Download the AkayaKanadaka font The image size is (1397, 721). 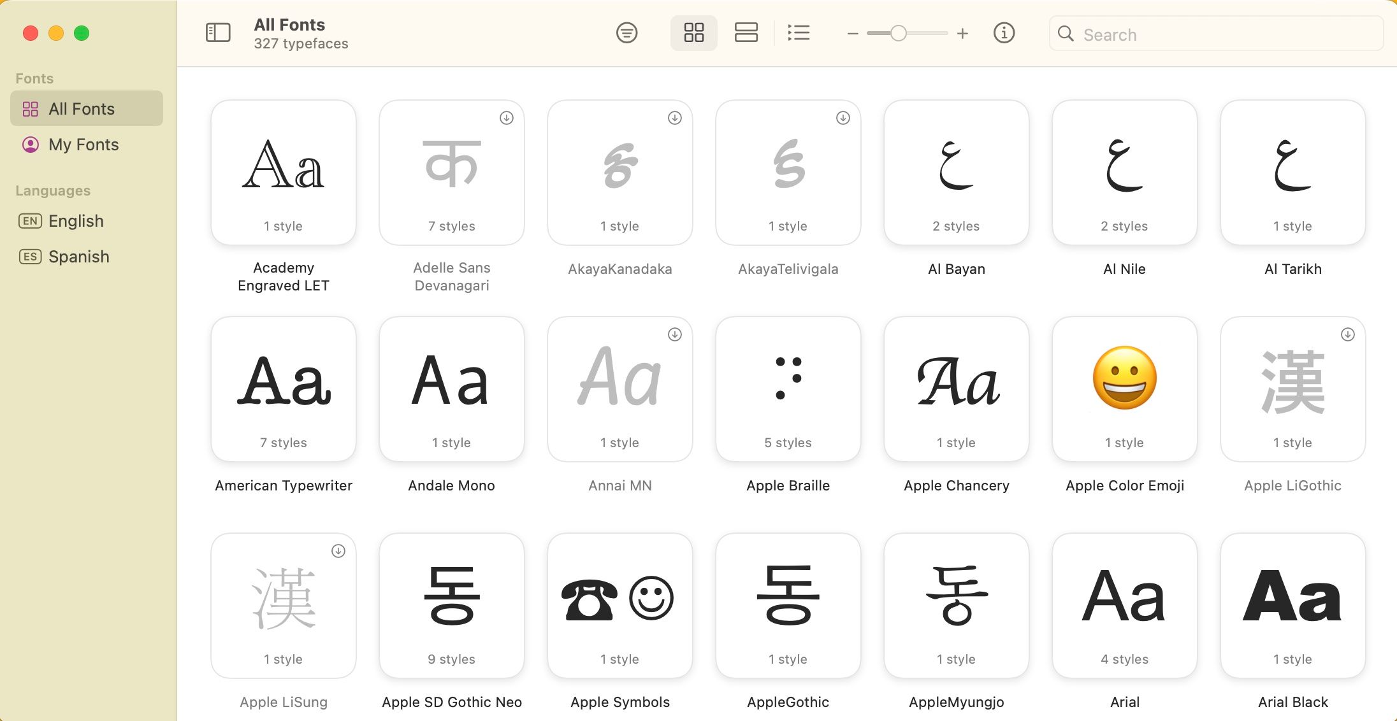[x=674, y=117]
